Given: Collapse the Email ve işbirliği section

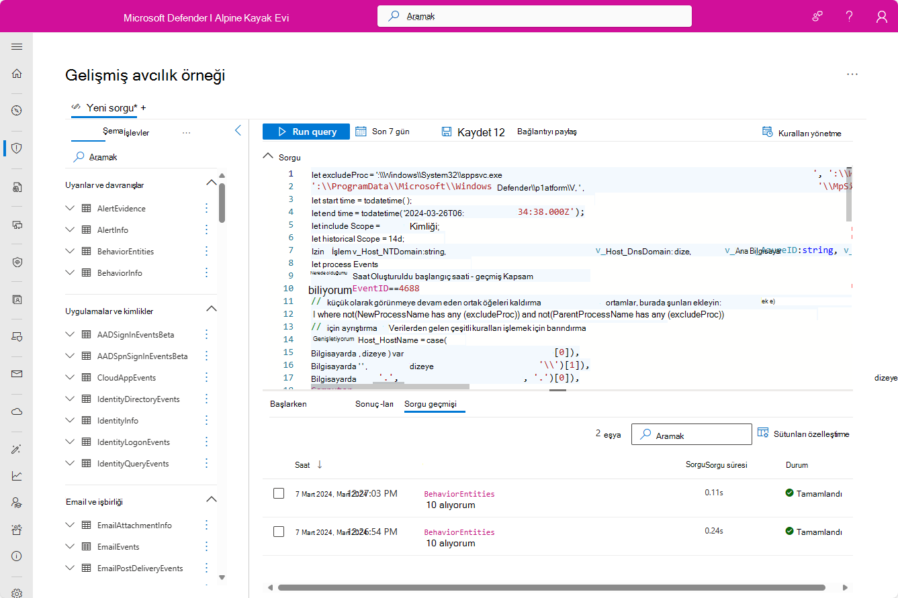Looking at the screenshot, I should pos(211,500).
